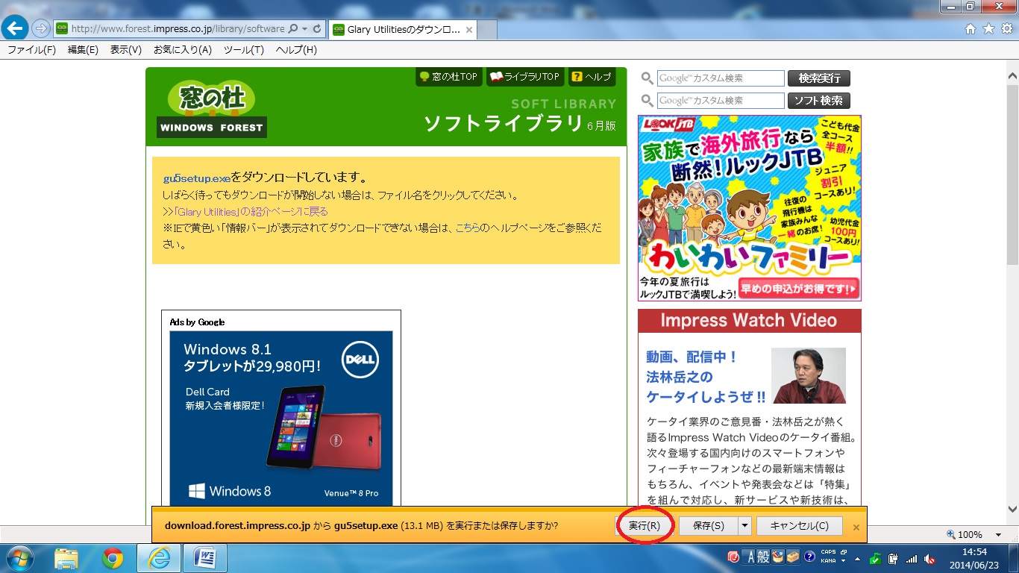
Task: Open the ヘルプ(H) menu
Action: coord(296,50)
